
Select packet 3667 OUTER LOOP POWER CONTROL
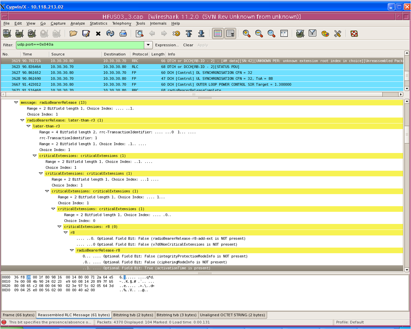tap(202, 84)
